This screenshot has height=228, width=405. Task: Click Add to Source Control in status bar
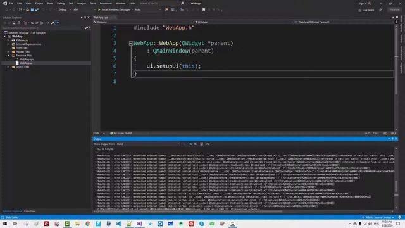(x=378, y=217)
